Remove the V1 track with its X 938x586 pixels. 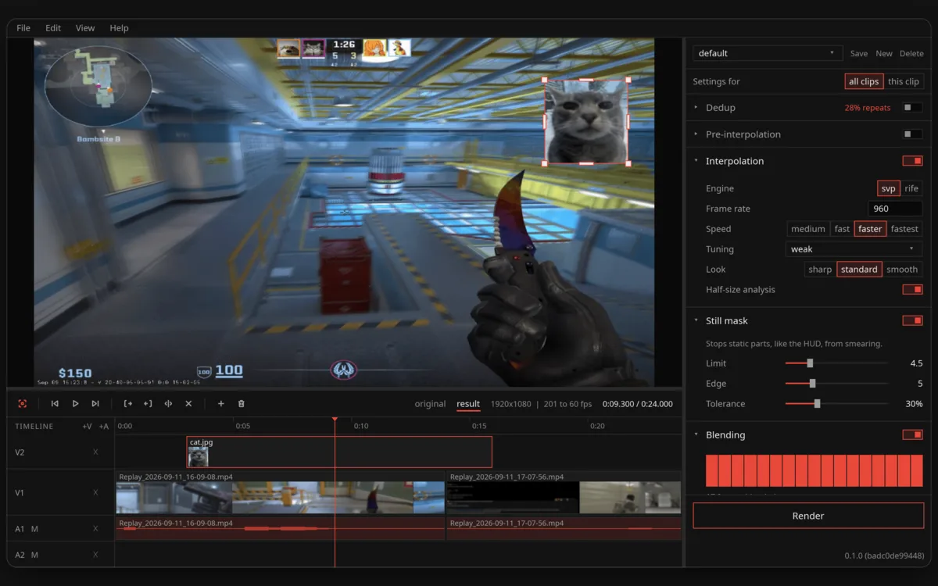tap(96, 492)
